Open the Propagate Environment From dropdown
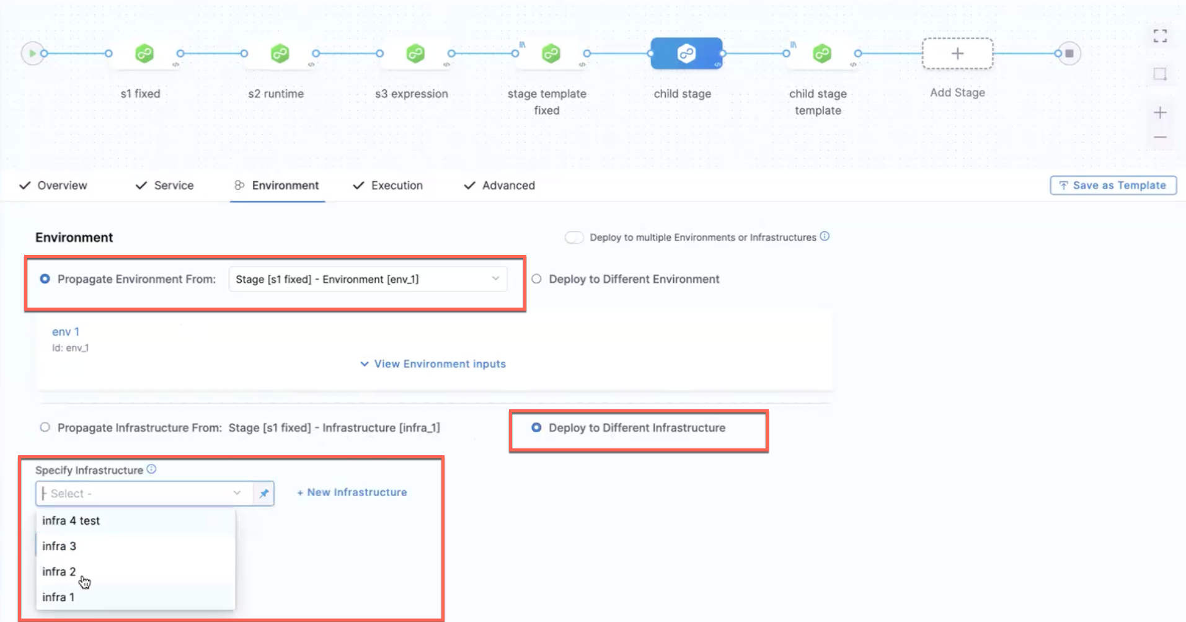The width and height of the screenshot is (1186, 622). [x=368, y=279]
